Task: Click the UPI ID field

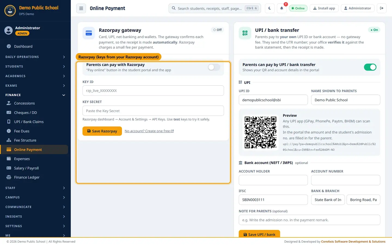Action: [273, 100]
